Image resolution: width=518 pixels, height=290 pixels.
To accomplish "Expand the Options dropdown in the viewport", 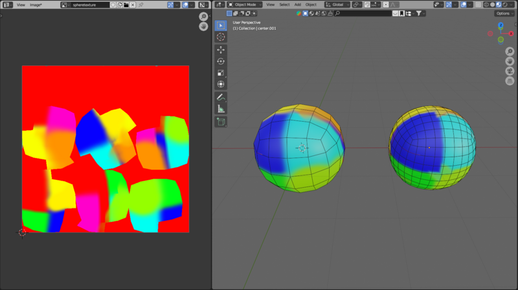I will 504,13.
